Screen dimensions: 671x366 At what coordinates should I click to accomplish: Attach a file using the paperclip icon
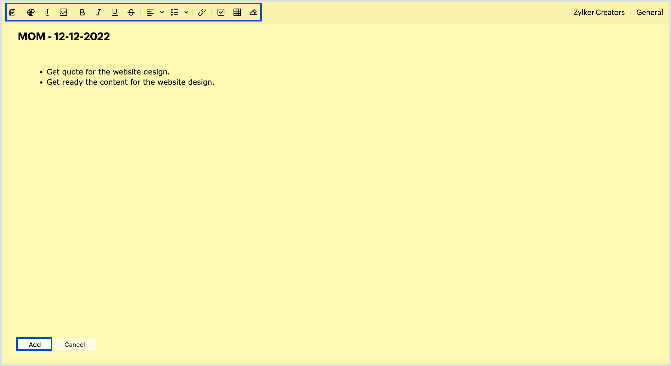(x=47, y=12)
